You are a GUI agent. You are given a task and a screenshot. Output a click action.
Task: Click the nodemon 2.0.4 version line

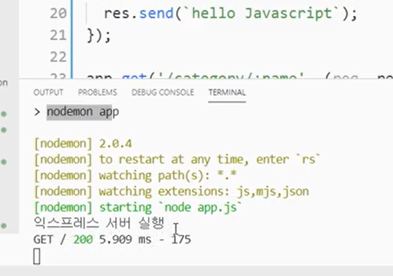pyautogui.click(x=83, y=144)
